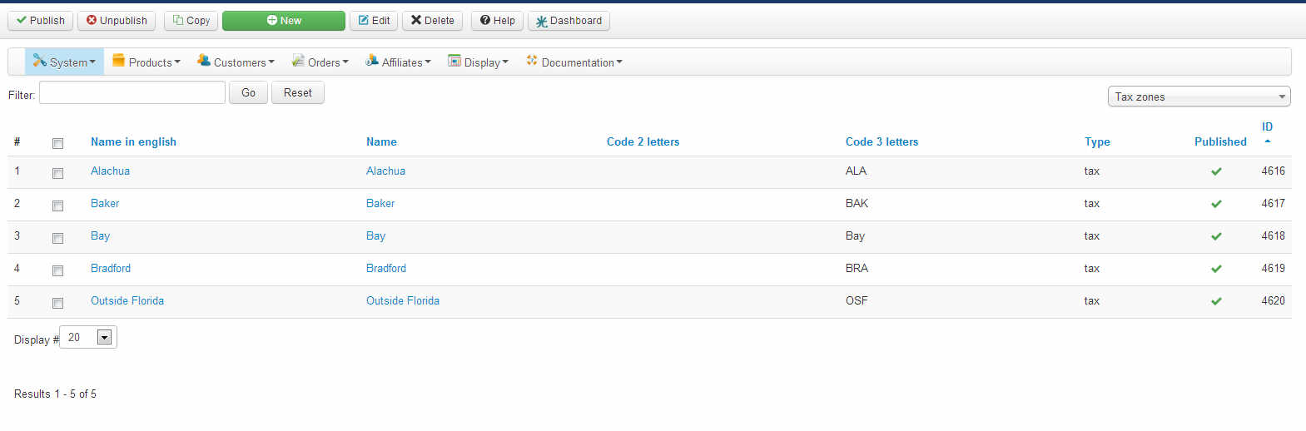This screenshot has height=431, width=1306.
Task: Open Alachua link in Name column
Action: [x=385, y=171]
